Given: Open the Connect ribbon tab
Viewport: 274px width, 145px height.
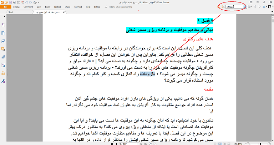Looking at the screenshot, I should (78, 7).
